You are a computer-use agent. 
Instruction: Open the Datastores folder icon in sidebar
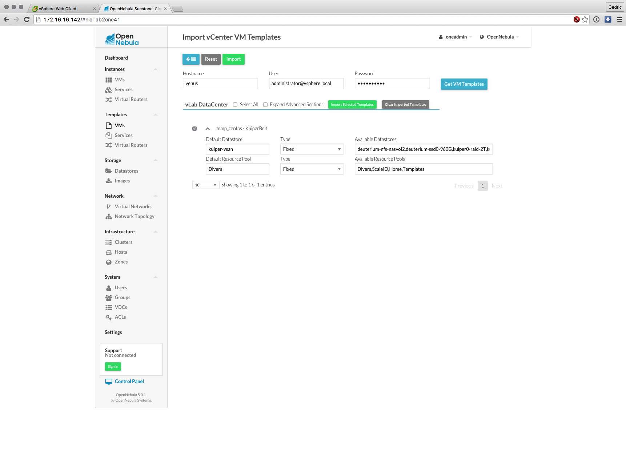point(108,171)
